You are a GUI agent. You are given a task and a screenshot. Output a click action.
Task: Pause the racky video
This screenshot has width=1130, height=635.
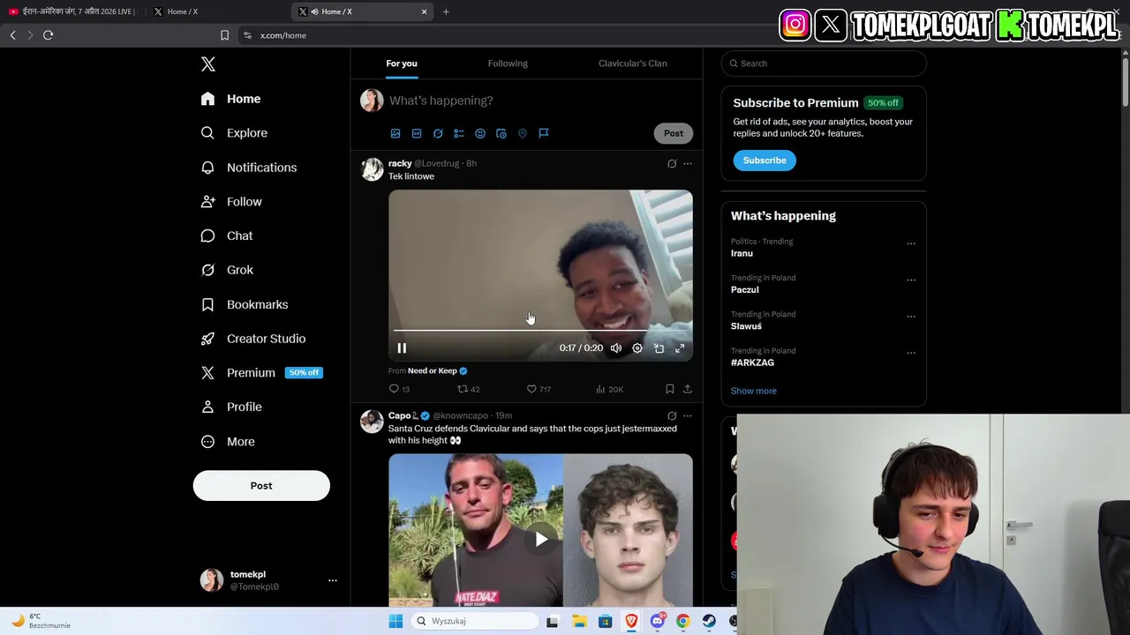402,348
